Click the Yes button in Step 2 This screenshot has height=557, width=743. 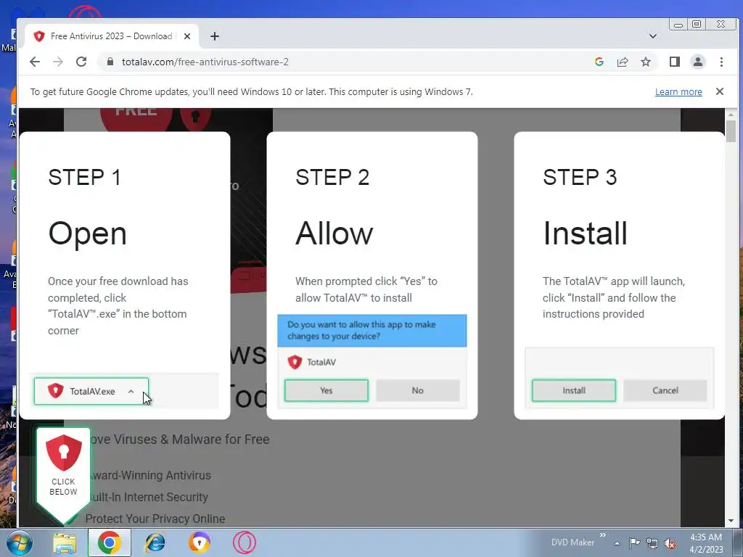pyautogui.click(x=326, y=391)
